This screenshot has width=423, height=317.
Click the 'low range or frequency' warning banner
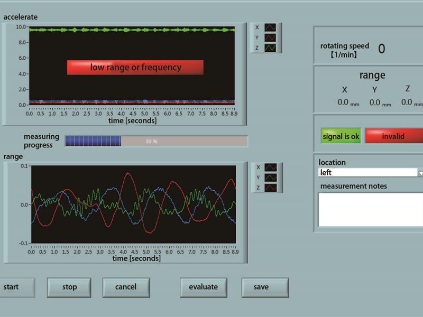click(x=135, y=68)
